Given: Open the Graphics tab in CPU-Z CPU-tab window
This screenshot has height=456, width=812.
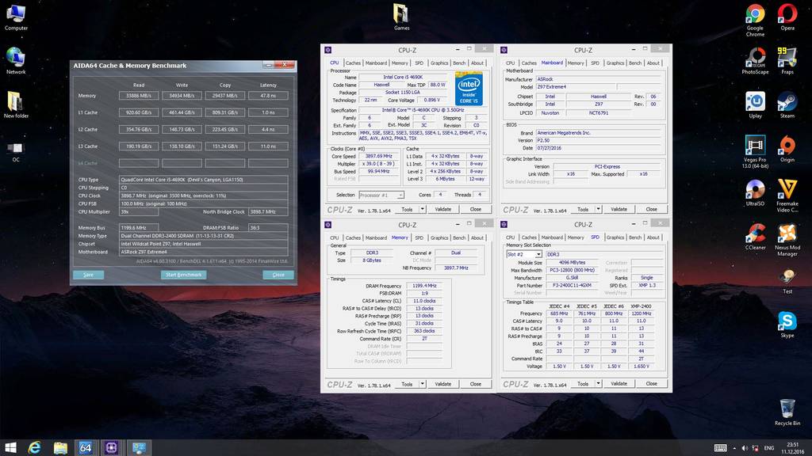Looking at the screenshot, I should click(439, 63).
